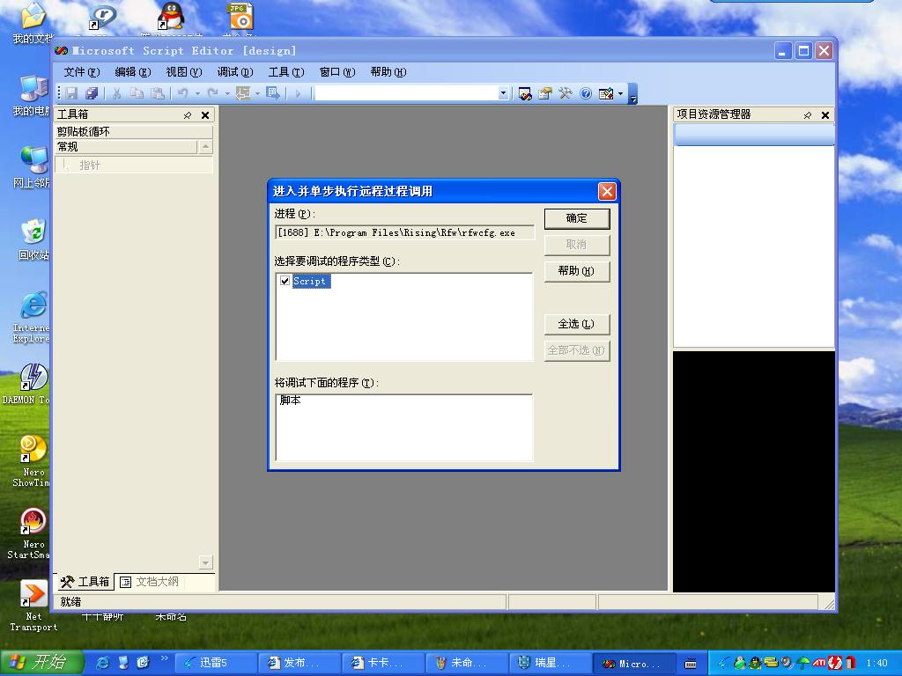Pin the 工具箱 panel with pushpin icon
This screenshot has width=902, height=676.
(188, 115)
